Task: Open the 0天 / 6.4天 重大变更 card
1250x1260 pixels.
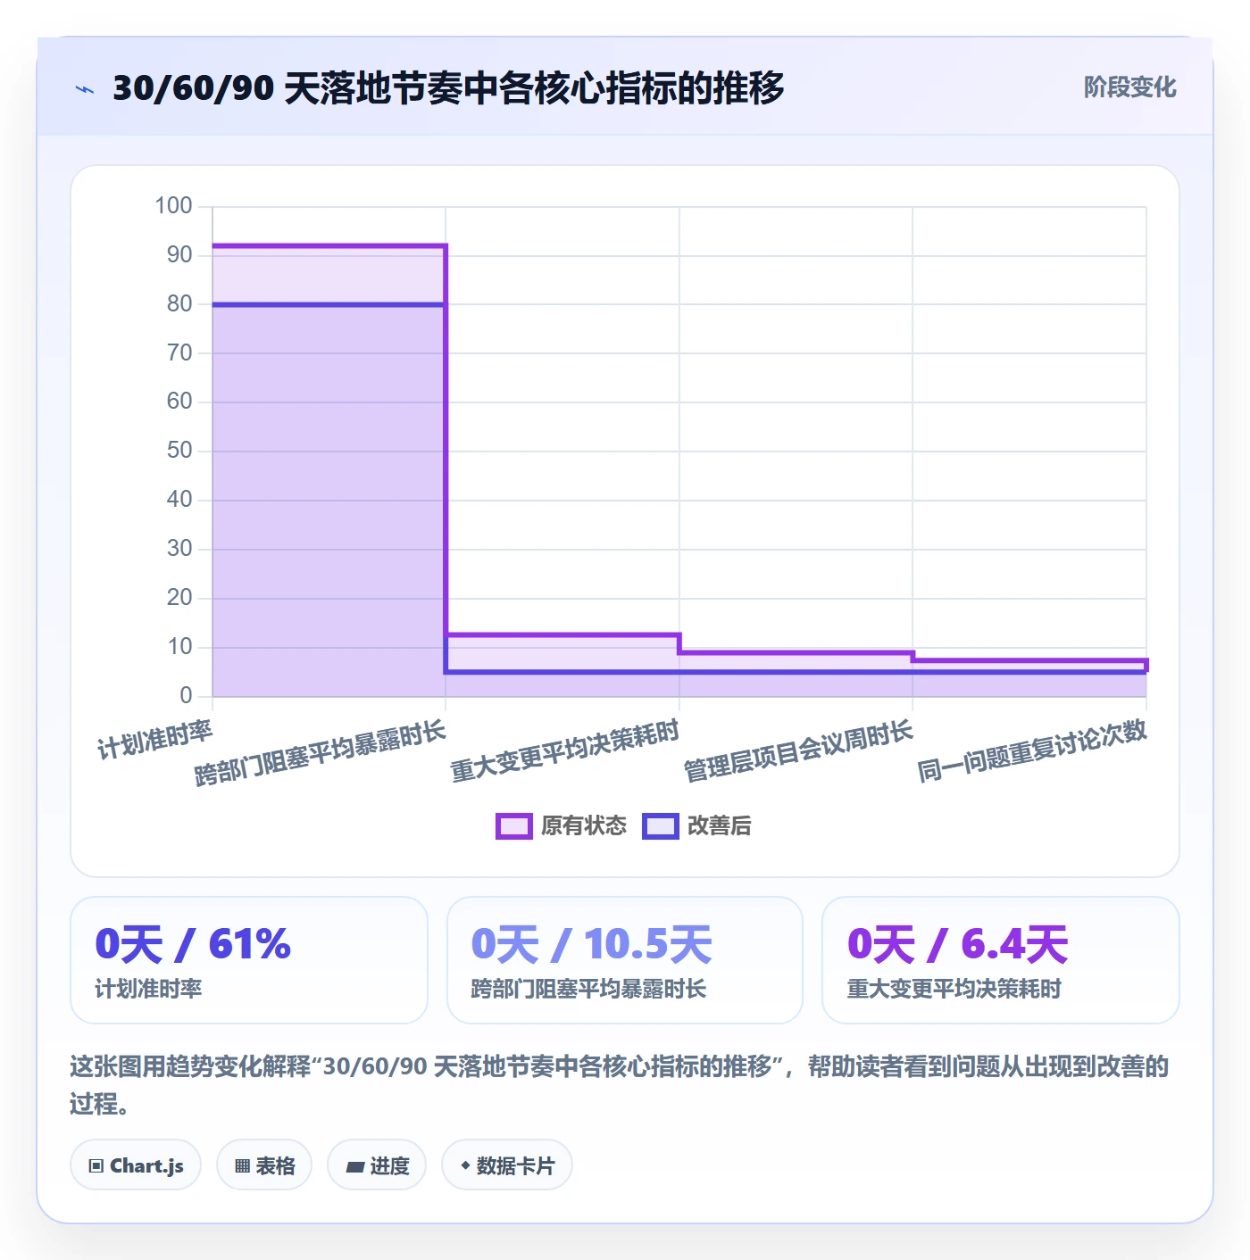Action: coord(1001,960)
